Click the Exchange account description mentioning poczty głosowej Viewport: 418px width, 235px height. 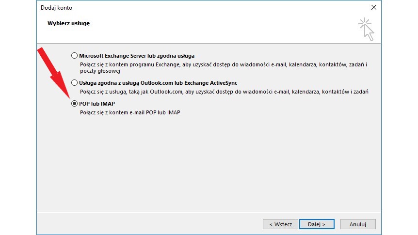[223, 67]
